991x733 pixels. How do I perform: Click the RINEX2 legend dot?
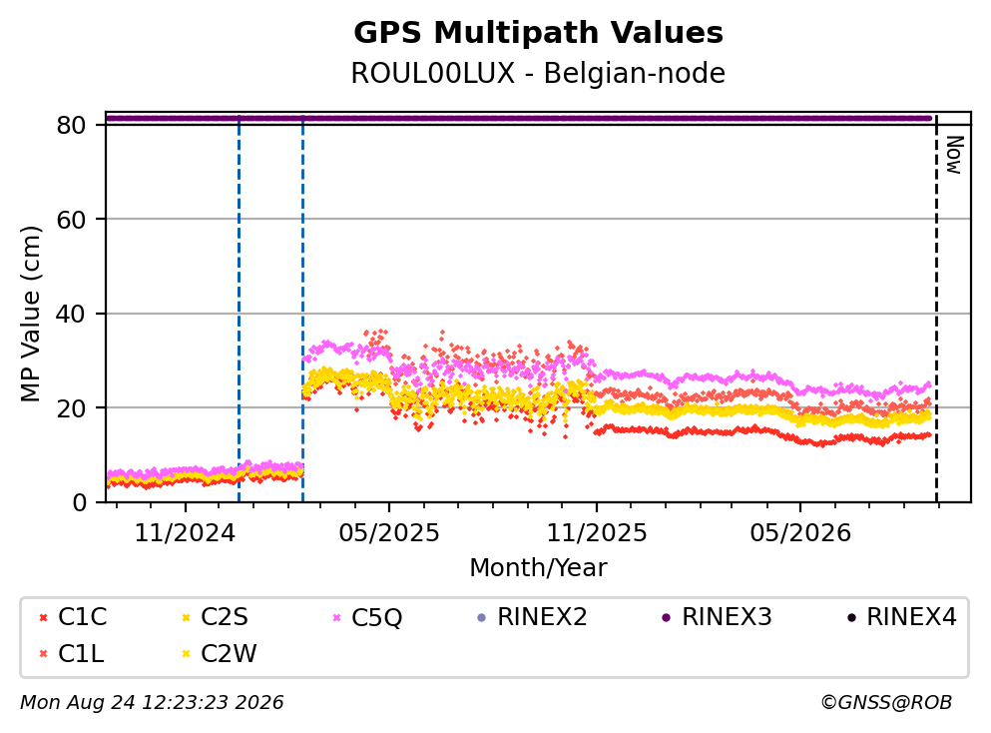coord(482,617)
